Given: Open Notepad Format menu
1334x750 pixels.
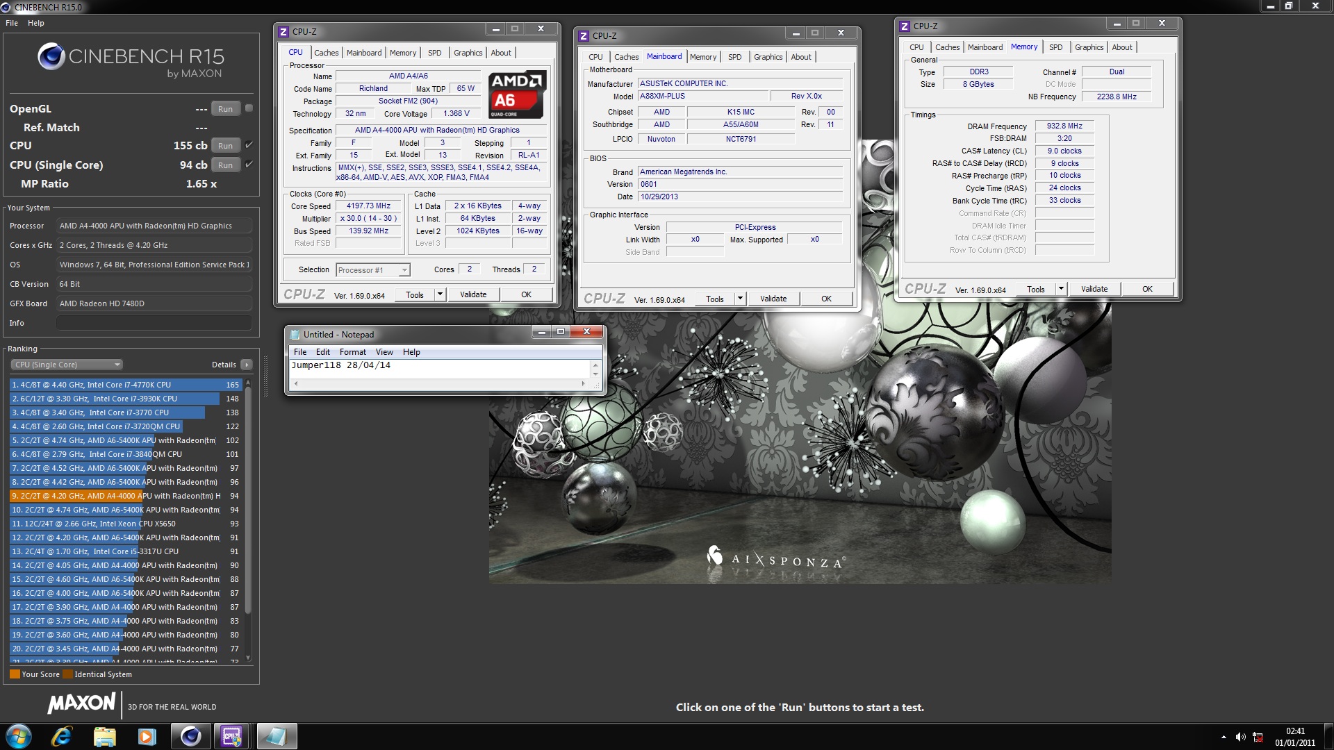Looking at the screenshot, I should (x=352, y=352).
